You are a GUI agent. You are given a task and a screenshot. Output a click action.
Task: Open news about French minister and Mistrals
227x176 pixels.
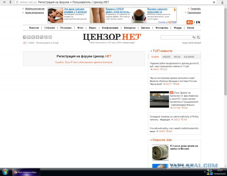tap(173, 81)
